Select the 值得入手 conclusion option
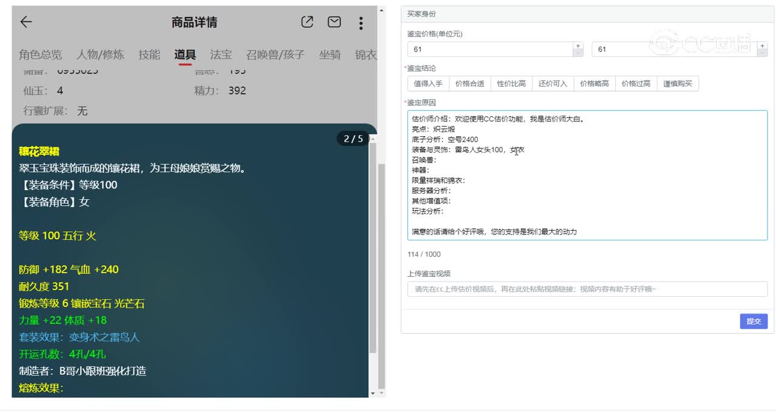The height and width of the screenshot is (413, 776). point(428,84)
